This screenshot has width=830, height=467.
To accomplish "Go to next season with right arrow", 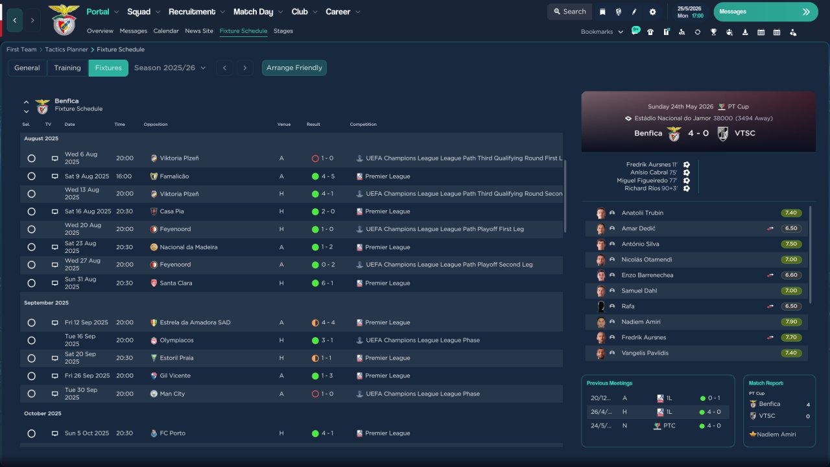I will 244,67.
